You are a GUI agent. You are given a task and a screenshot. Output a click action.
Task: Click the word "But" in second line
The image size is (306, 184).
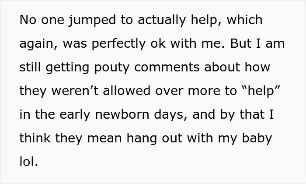click(x=240, y=43)
